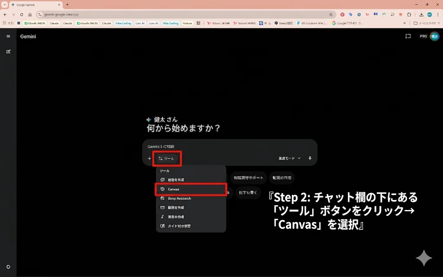
Task: Open a new browser tab with plus
Action: (67, 4)
